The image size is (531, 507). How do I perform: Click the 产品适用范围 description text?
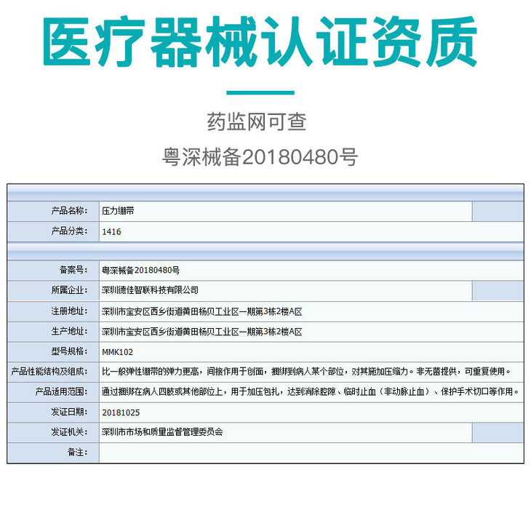(x=309, y=391)
